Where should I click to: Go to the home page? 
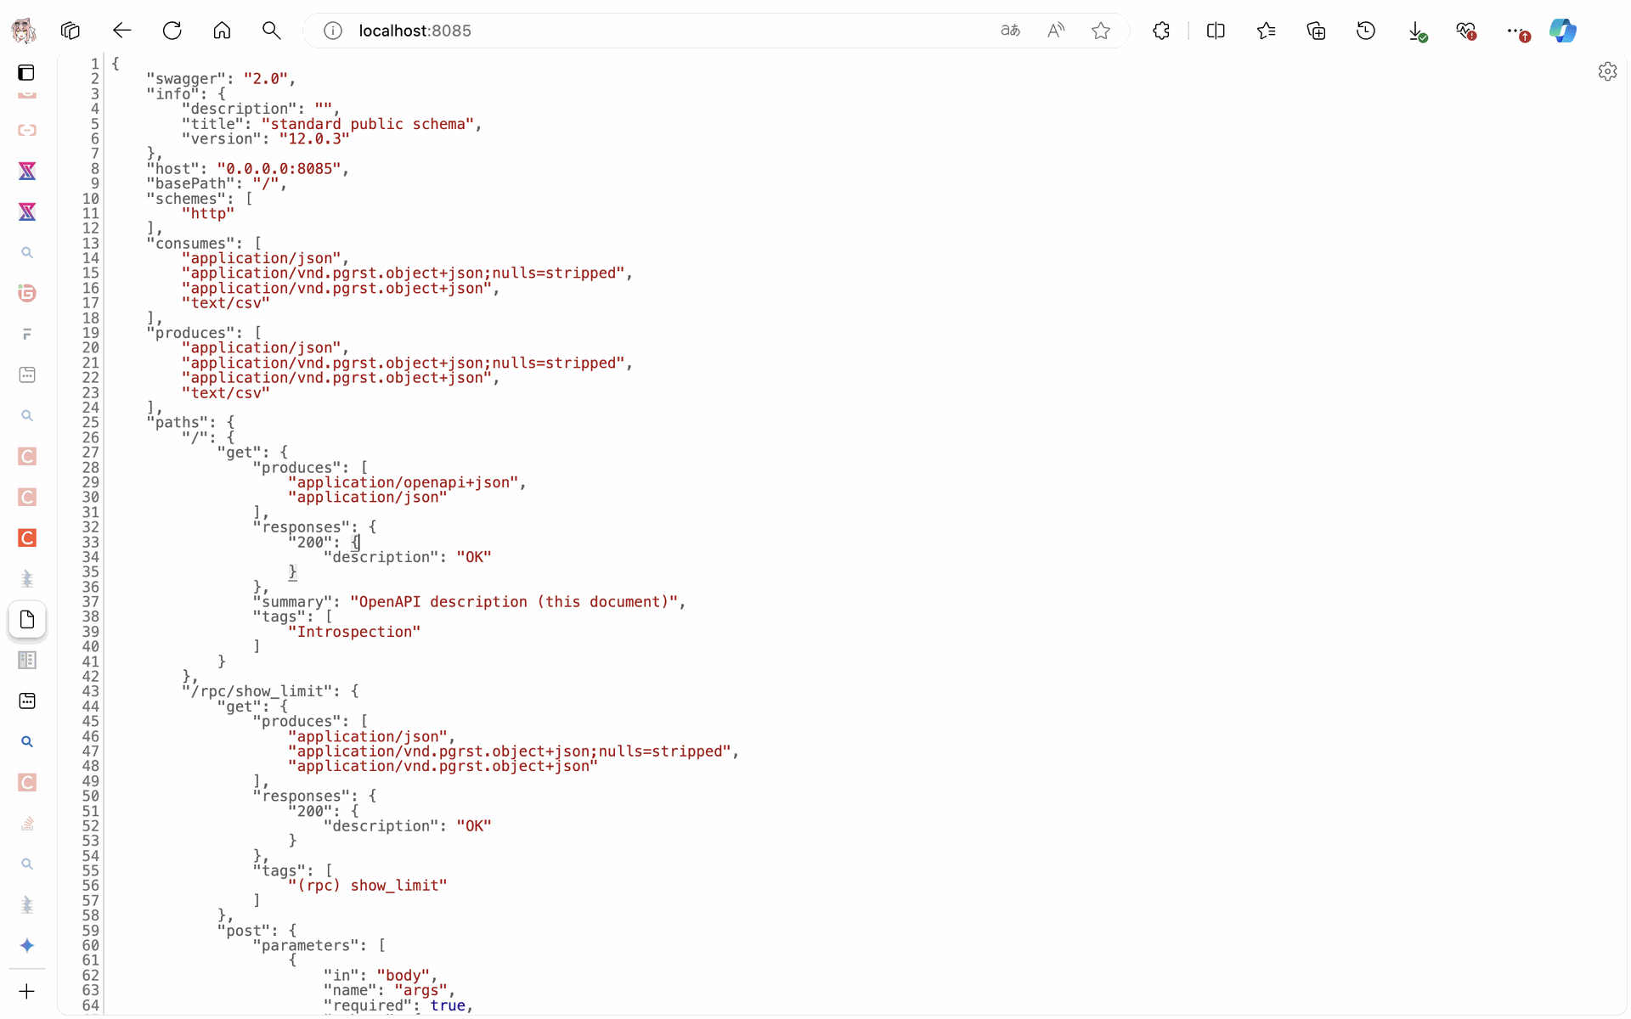[x=222, y=31]
